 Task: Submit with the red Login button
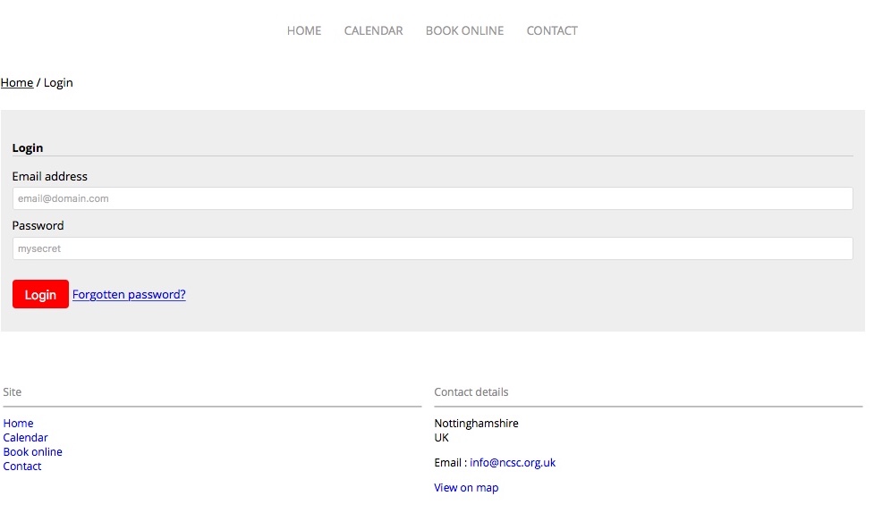point(40,294)
